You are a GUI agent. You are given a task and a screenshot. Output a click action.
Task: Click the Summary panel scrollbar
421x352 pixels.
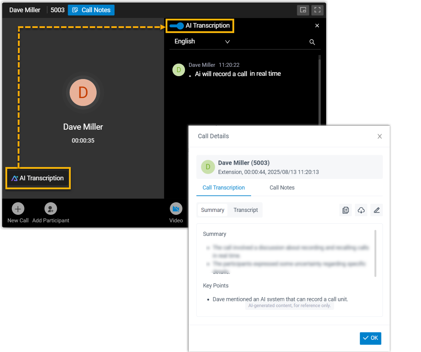[375, 253]
